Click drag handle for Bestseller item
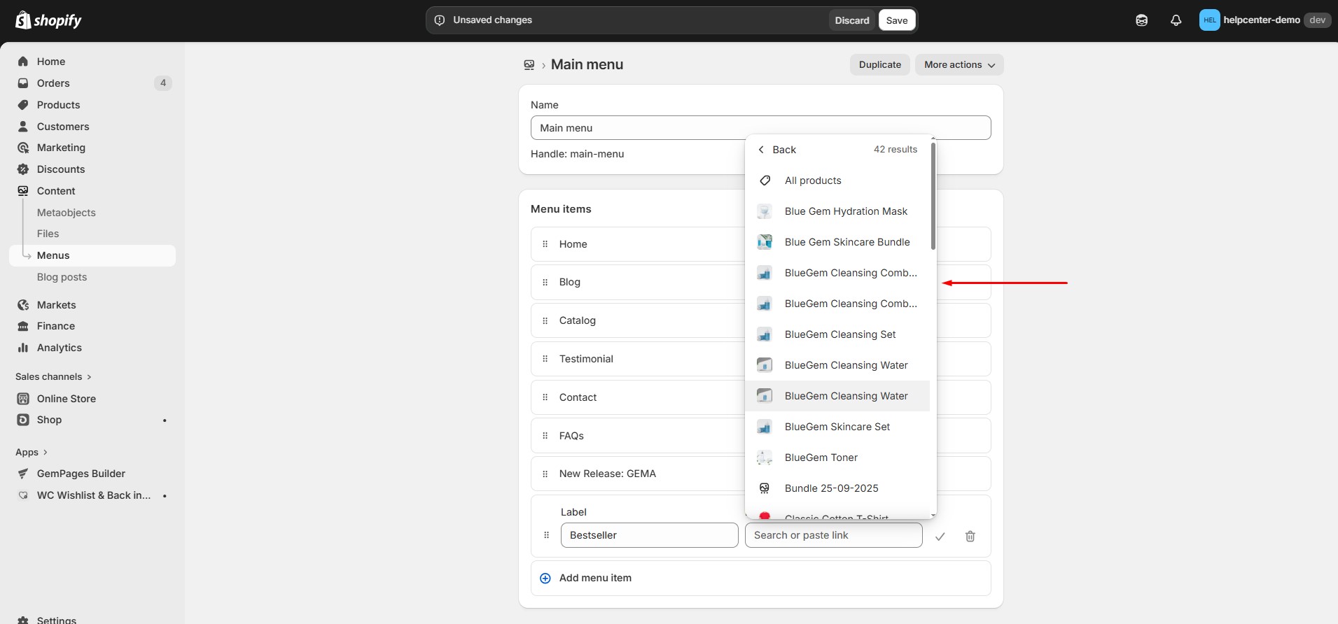The width and height of the screenshot is (1338, 624). tap(547, 535)
